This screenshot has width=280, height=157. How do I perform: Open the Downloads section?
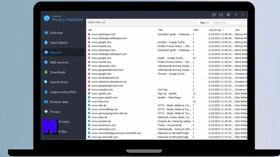pyautogui.click(x=63, y=72)
